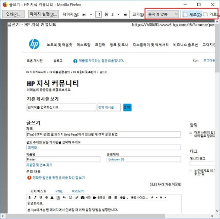Open 비즈니스 솔루션 menu

(x=185, y=45)
